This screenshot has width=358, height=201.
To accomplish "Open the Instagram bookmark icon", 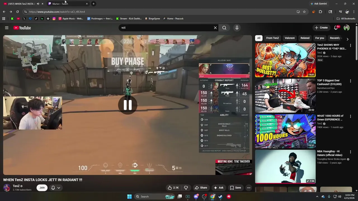I will point(54,19).
